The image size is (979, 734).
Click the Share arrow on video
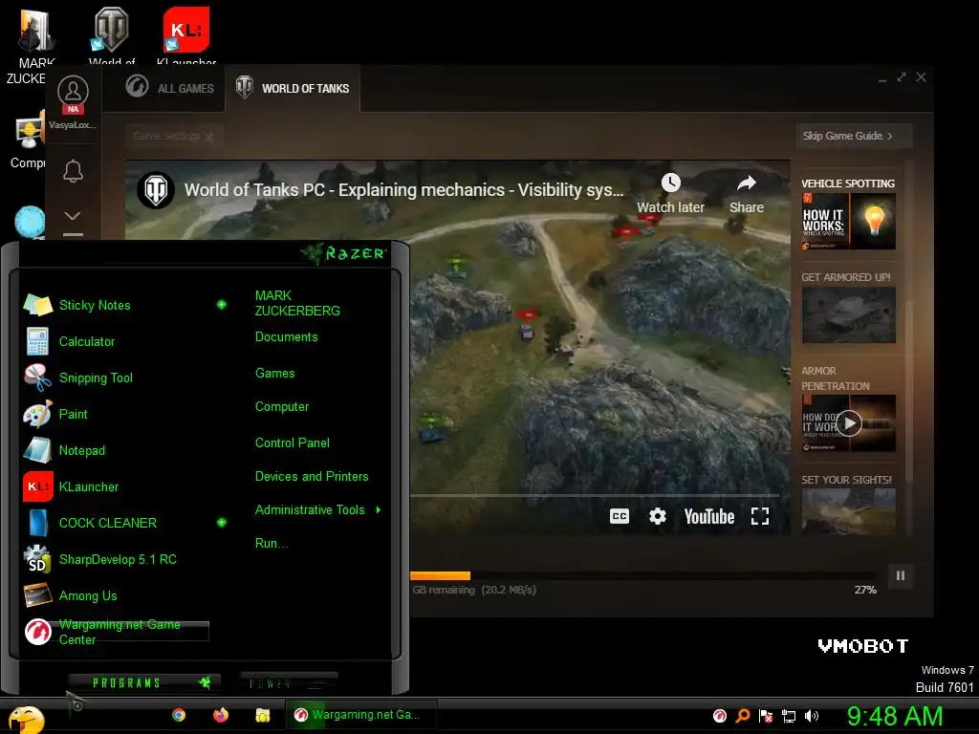746,183
